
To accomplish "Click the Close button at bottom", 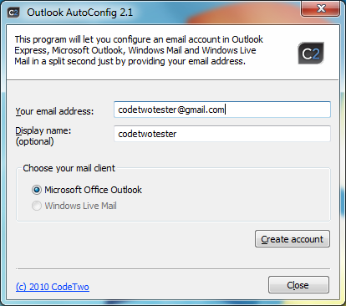I will pos(298,285).
